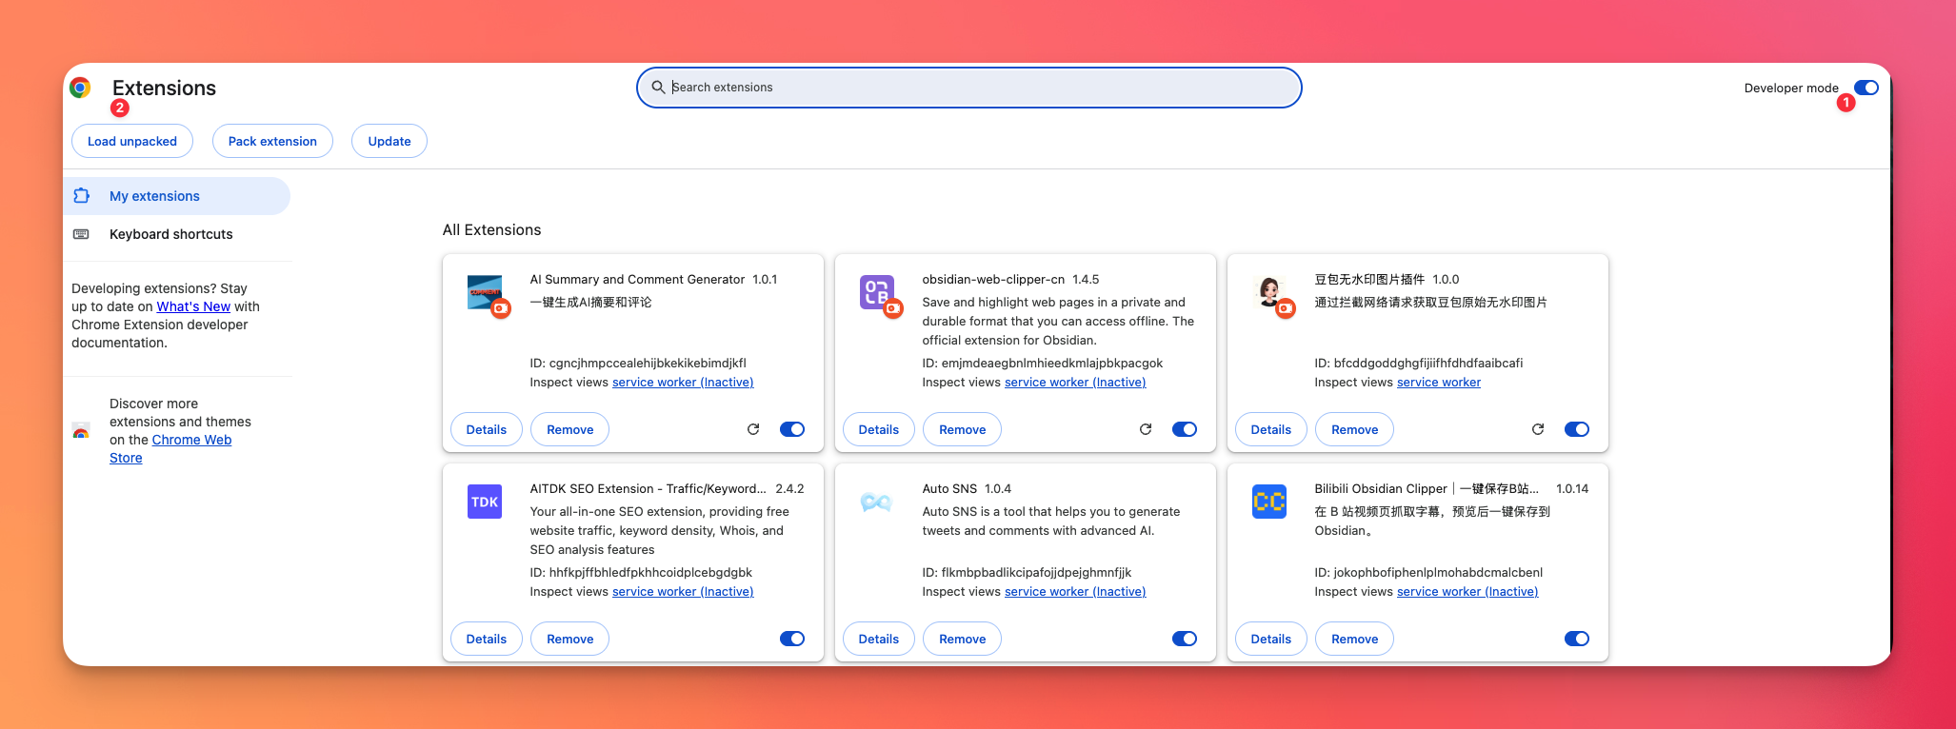Click the ID cgncjhmpccealehijbkekikebimdjkfl text
The height and width of the screenshot is (729, 1956).
pos(638,364)
